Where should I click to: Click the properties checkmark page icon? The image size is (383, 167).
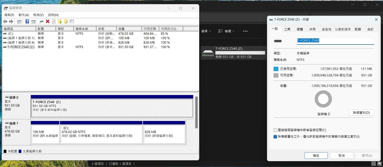point(54,22)
